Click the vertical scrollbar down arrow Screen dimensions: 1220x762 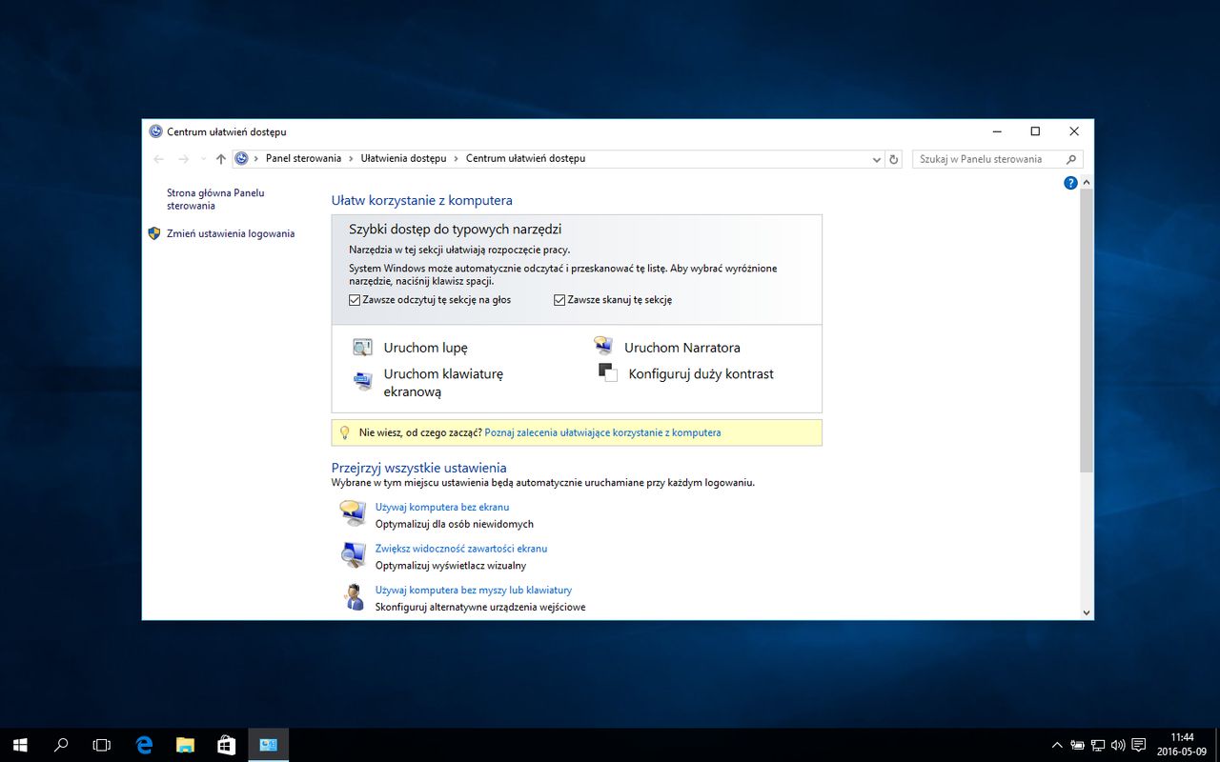point(1087,612)
